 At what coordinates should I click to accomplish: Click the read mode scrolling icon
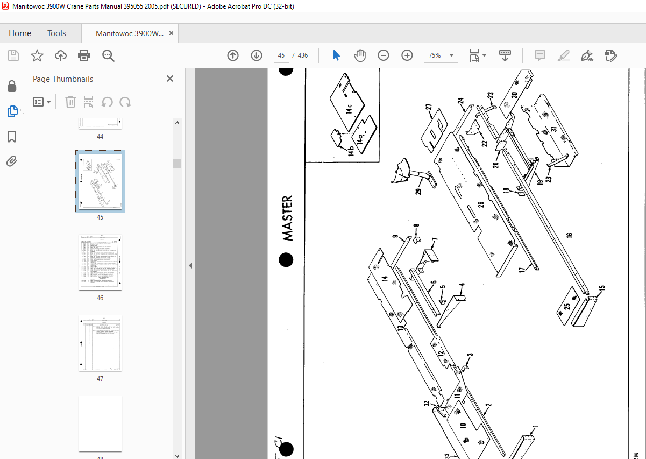pos(505,55)
